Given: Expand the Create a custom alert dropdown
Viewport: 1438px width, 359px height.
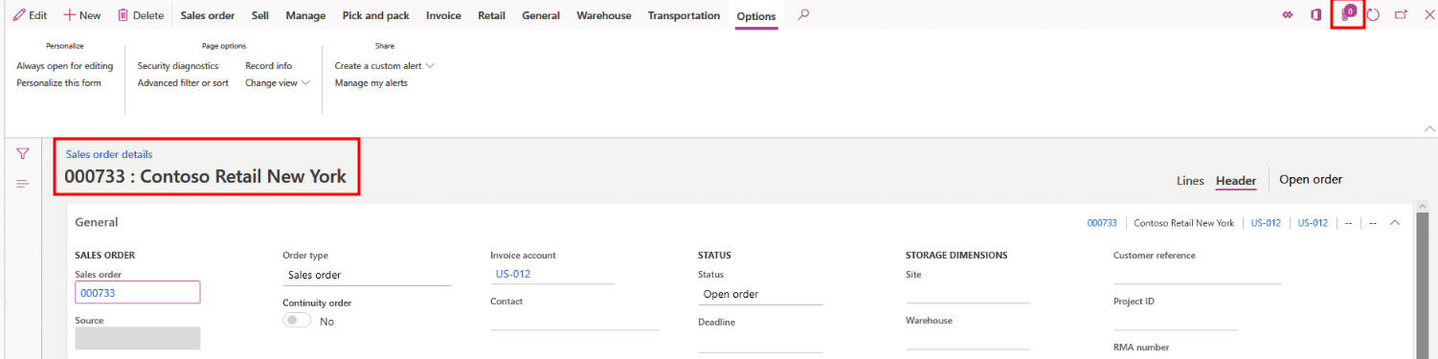Looking at the screenshot, I should coord(430,66).
